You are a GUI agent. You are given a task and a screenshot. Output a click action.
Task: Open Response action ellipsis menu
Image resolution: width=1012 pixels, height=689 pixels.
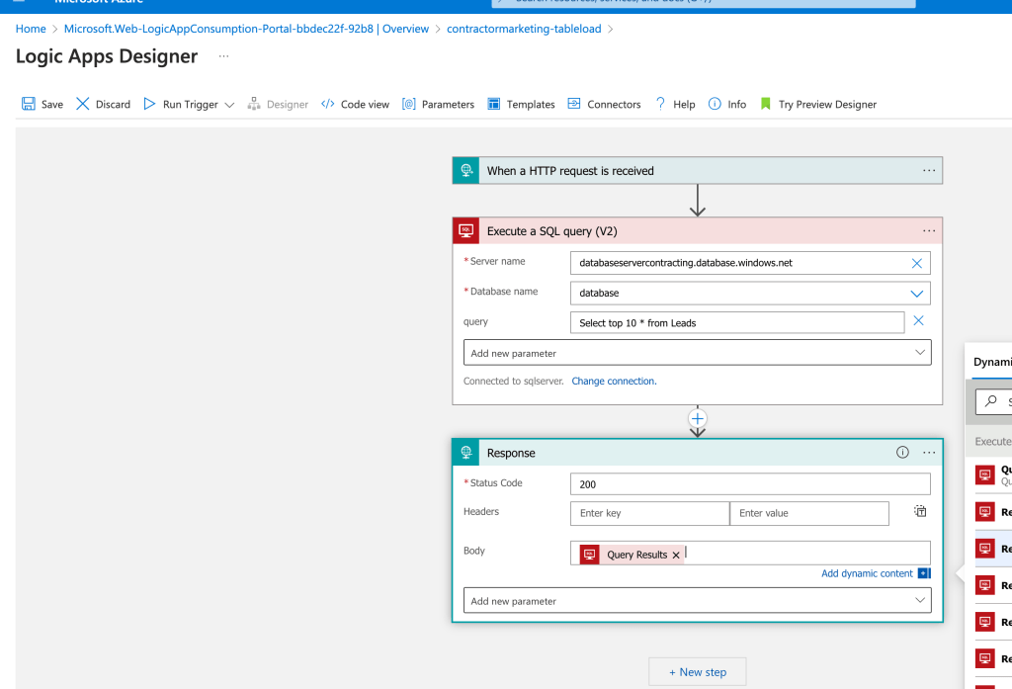[x=929, y=453]
